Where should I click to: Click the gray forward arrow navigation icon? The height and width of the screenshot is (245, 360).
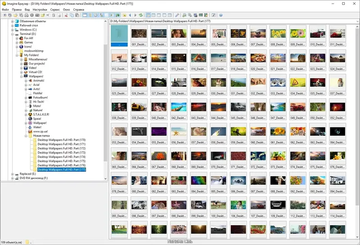click(x=135, y=15)
